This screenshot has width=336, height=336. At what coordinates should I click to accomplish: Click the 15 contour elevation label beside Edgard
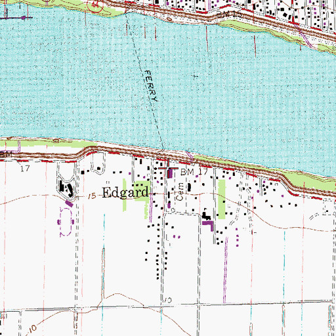click(93, 196)
